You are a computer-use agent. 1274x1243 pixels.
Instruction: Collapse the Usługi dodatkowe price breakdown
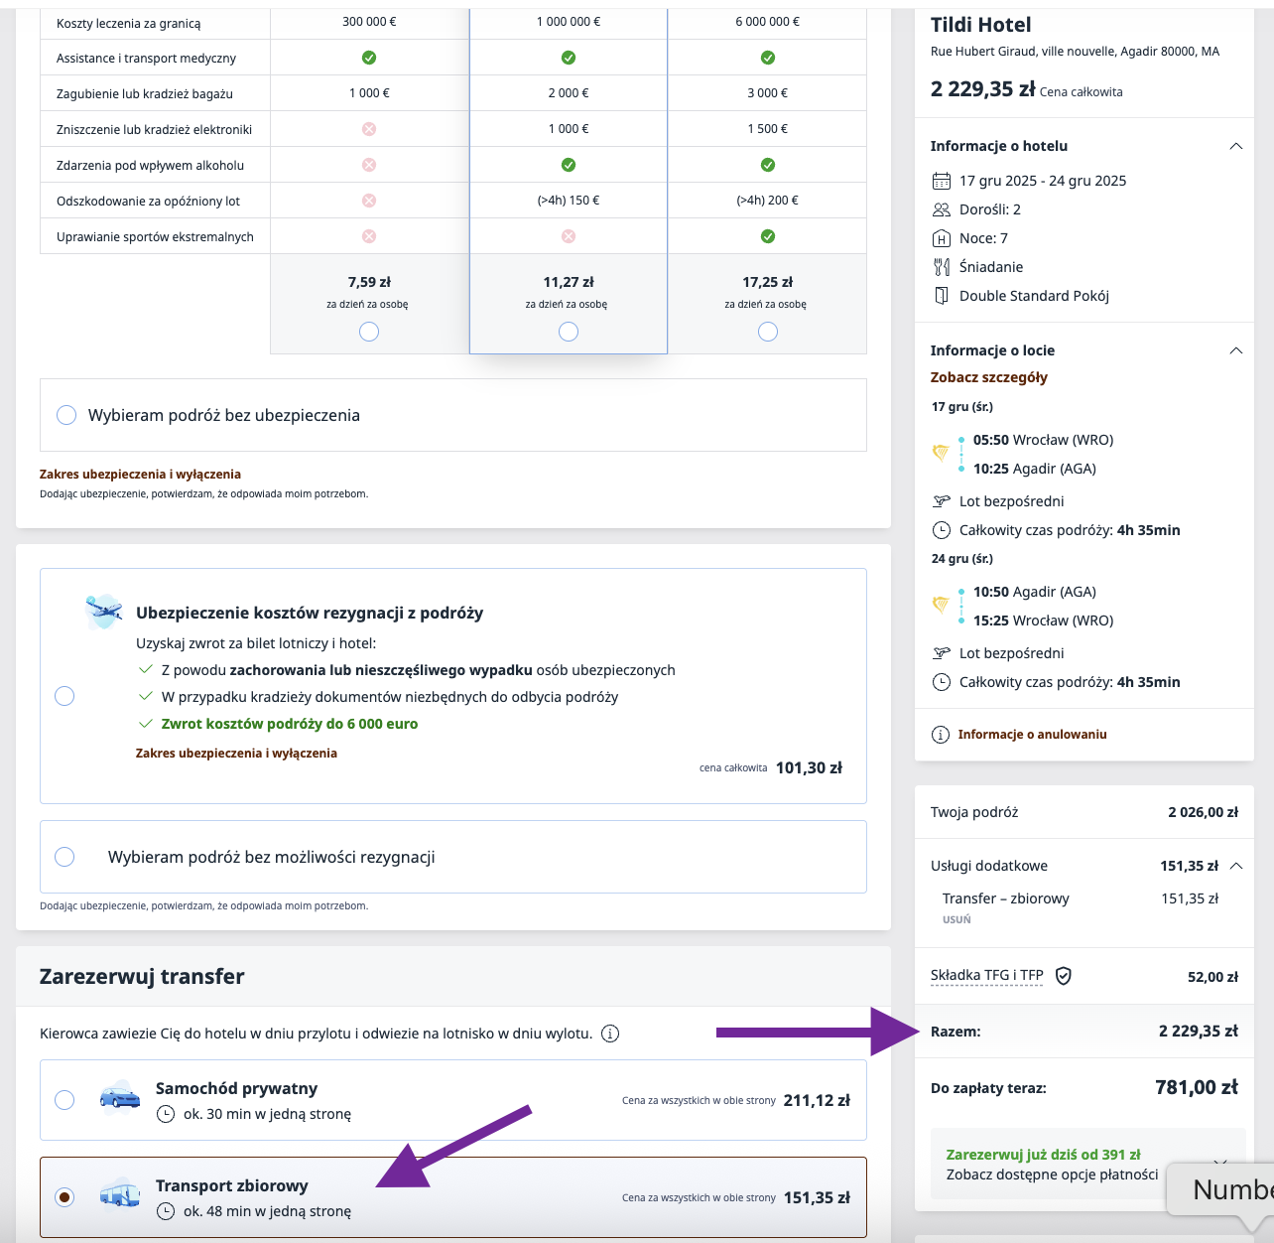pos(1236,866)
